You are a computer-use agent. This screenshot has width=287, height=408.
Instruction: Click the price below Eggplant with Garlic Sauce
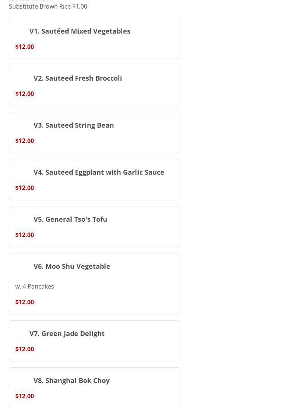click(x=25, y=188)
